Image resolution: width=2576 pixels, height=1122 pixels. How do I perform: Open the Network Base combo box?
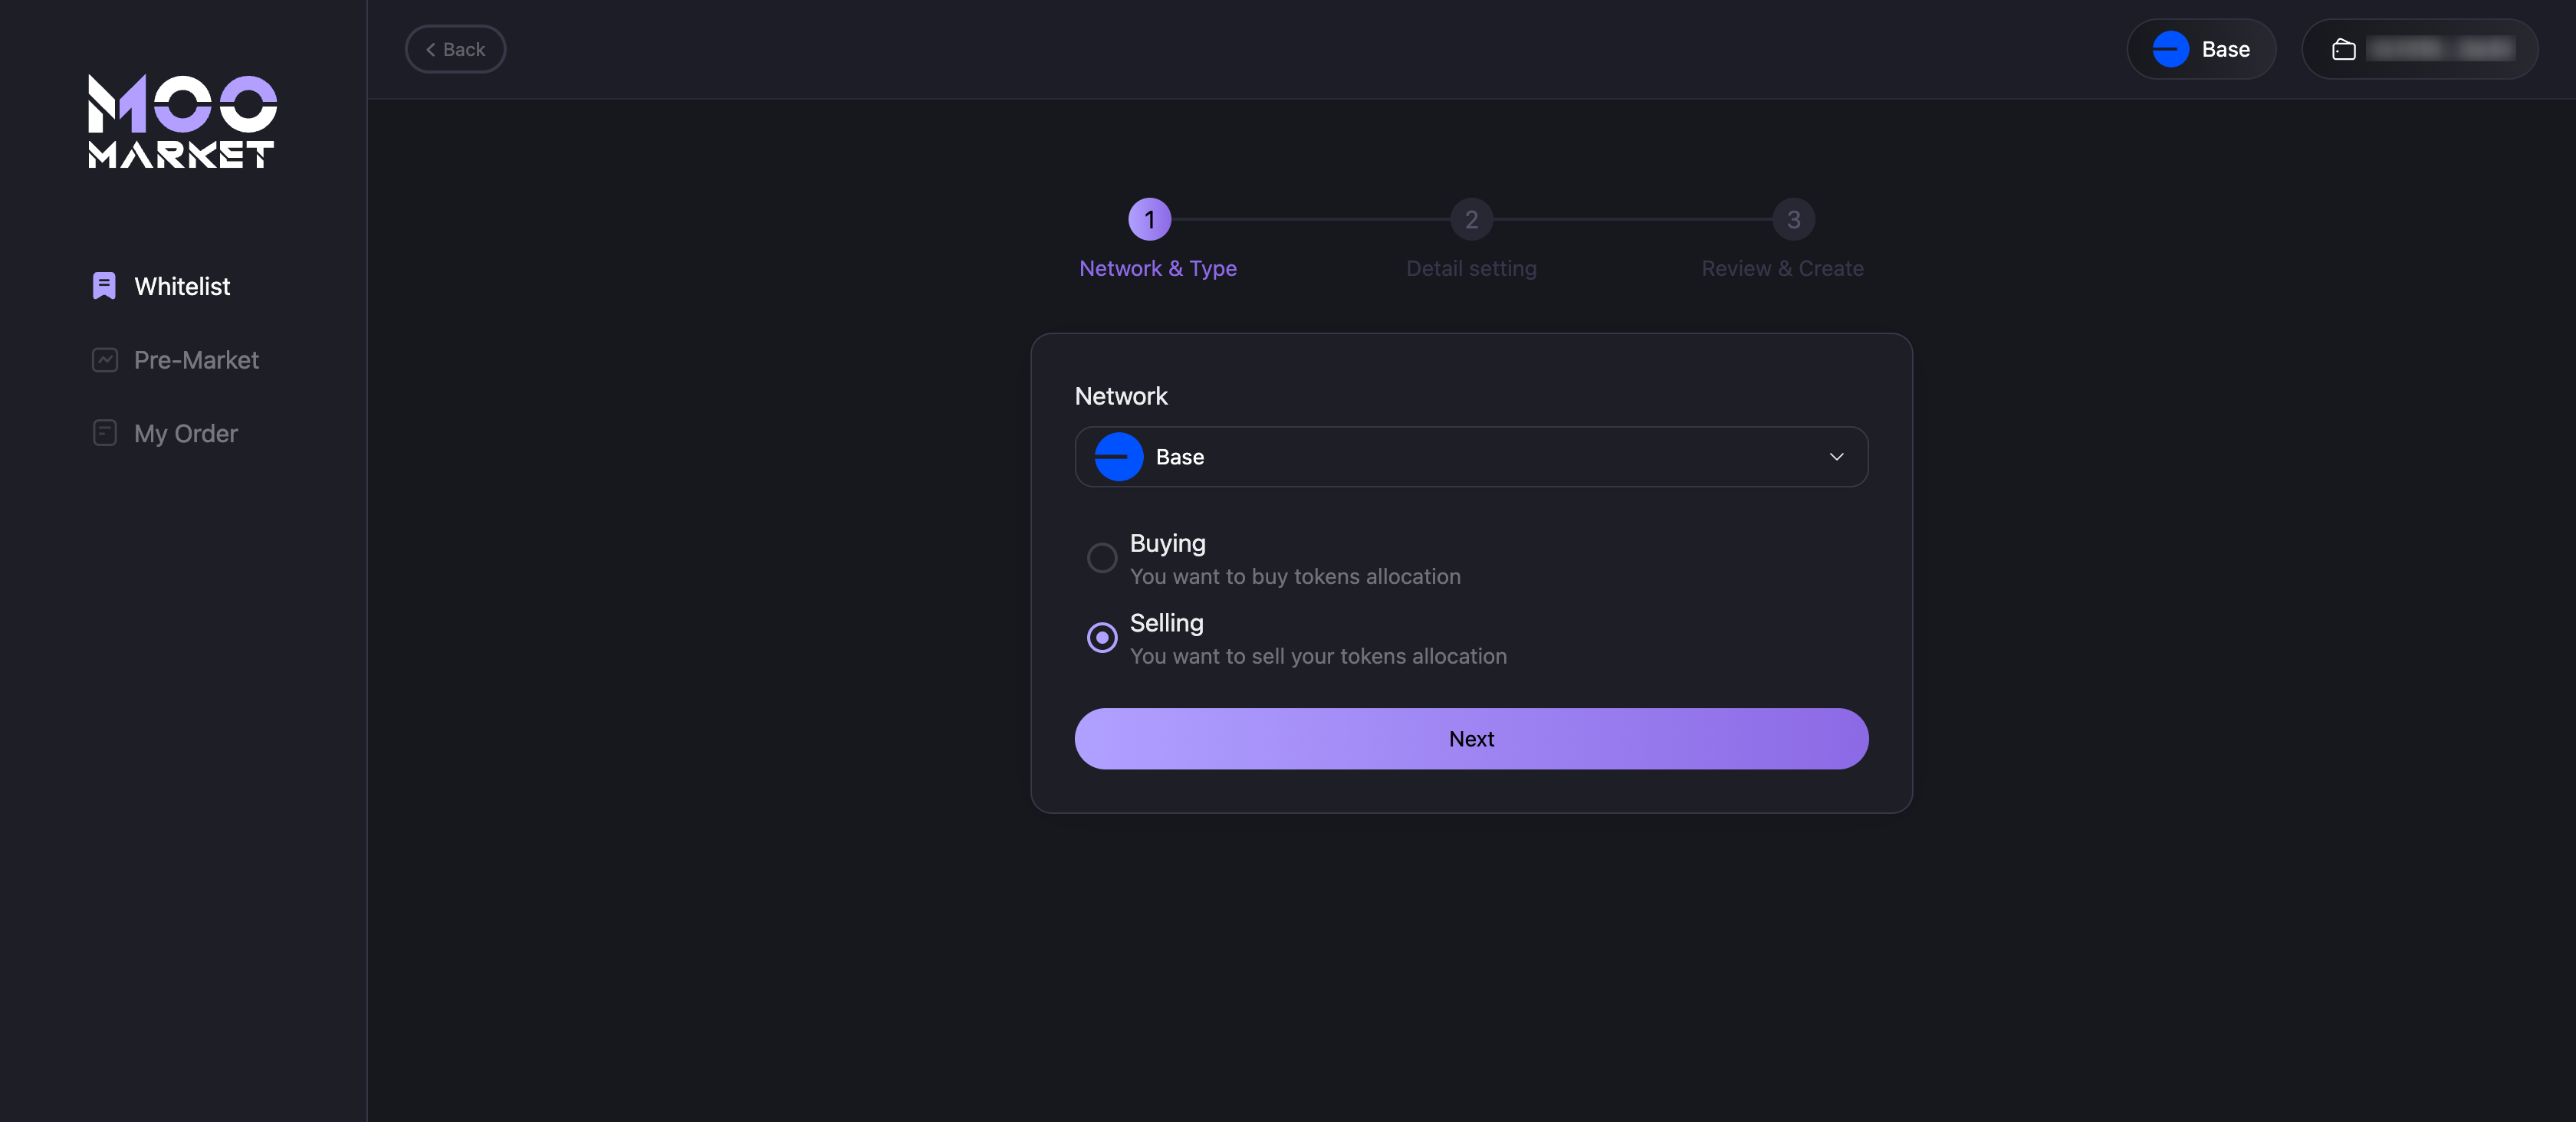click(x=1470, y=457)
